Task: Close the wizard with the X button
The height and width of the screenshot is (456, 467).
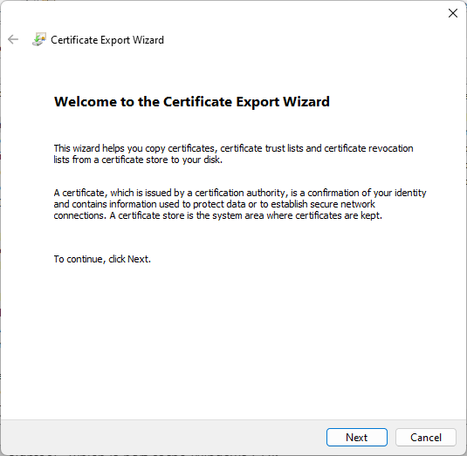Action: coord(453,13)
